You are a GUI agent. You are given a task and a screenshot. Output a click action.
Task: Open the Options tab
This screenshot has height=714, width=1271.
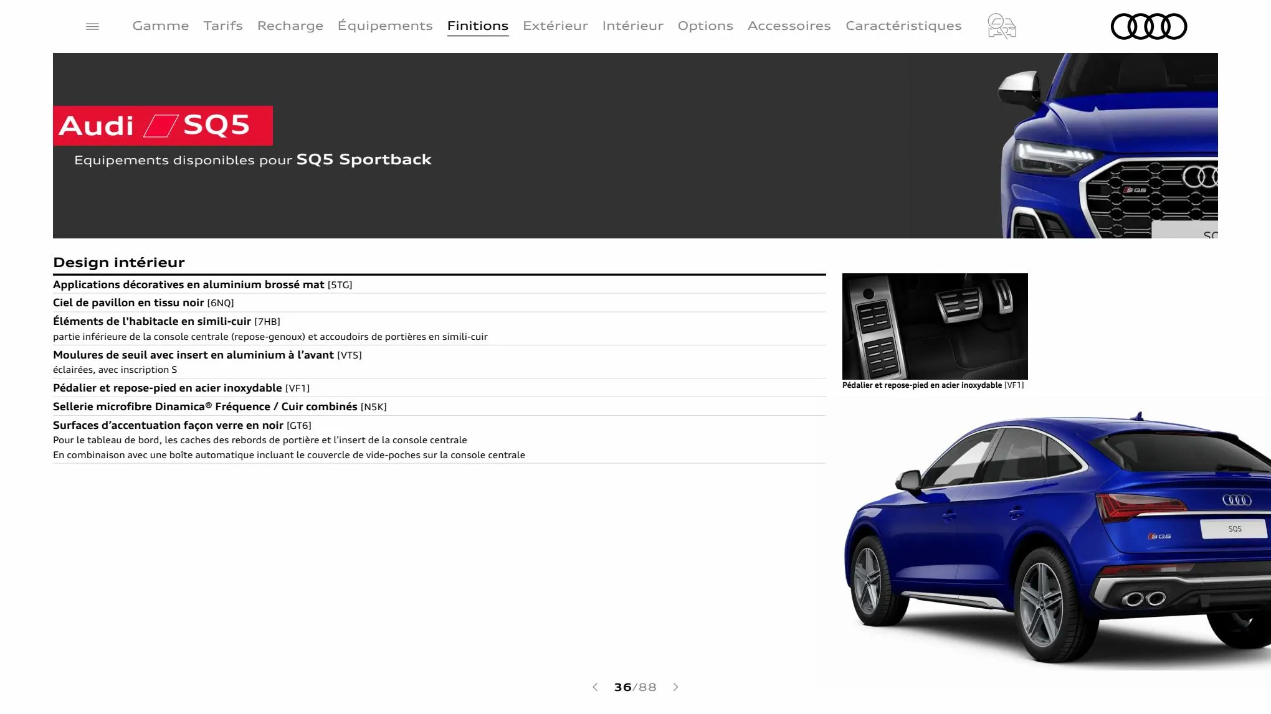point(705,26)
